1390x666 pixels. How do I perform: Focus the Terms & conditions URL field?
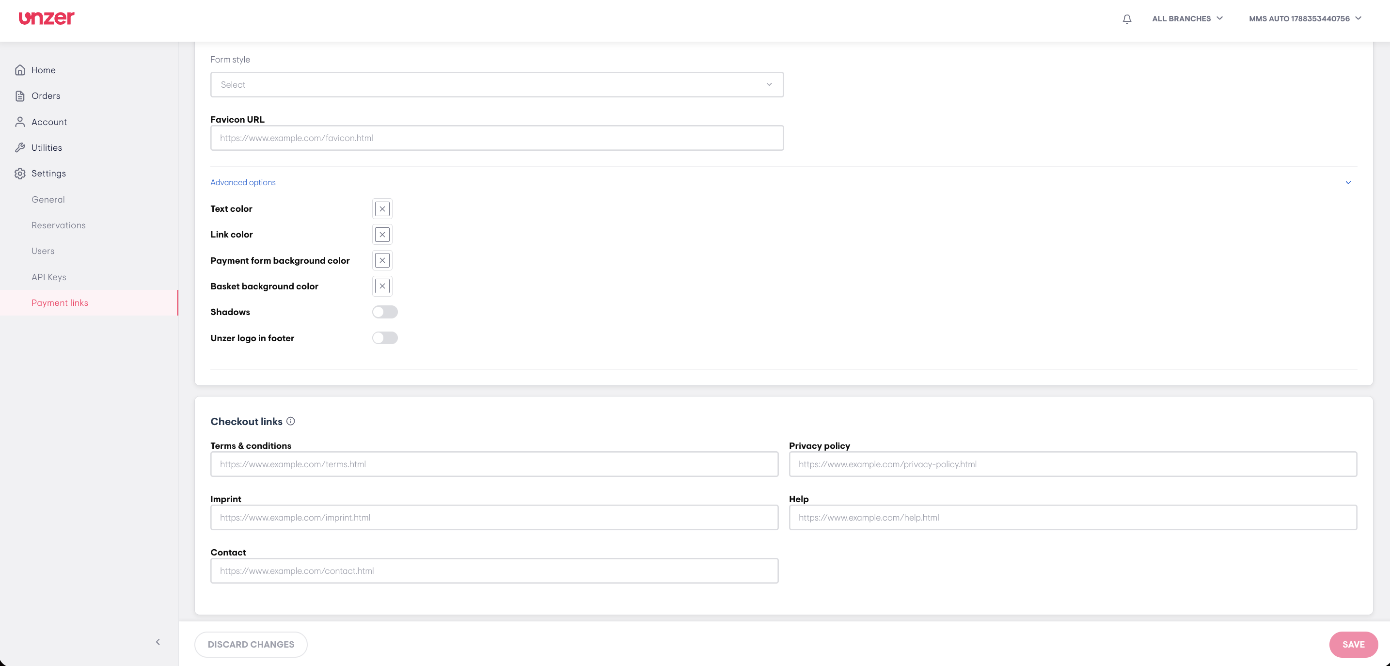coord(494,464)
